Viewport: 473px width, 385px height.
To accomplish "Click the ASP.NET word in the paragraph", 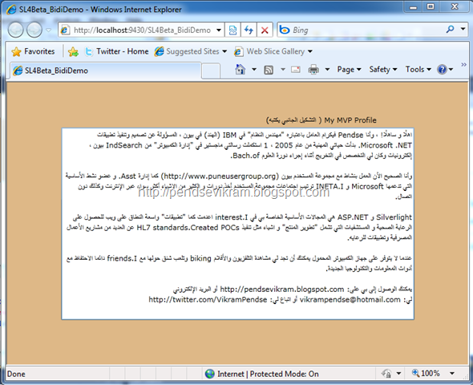I will click(x=353, y=217).
